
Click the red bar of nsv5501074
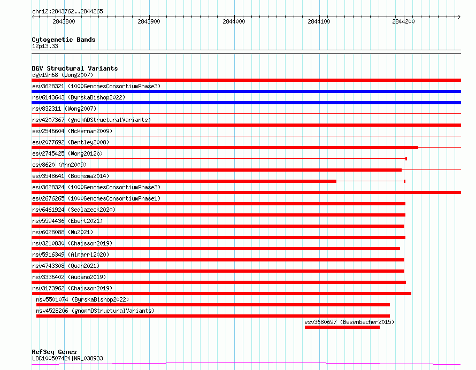(213, 305)
